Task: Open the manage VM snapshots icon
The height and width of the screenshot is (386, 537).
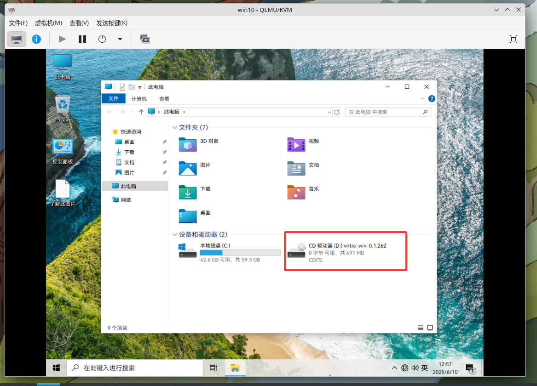Action: pyautogui.click(x=145, y=39)
